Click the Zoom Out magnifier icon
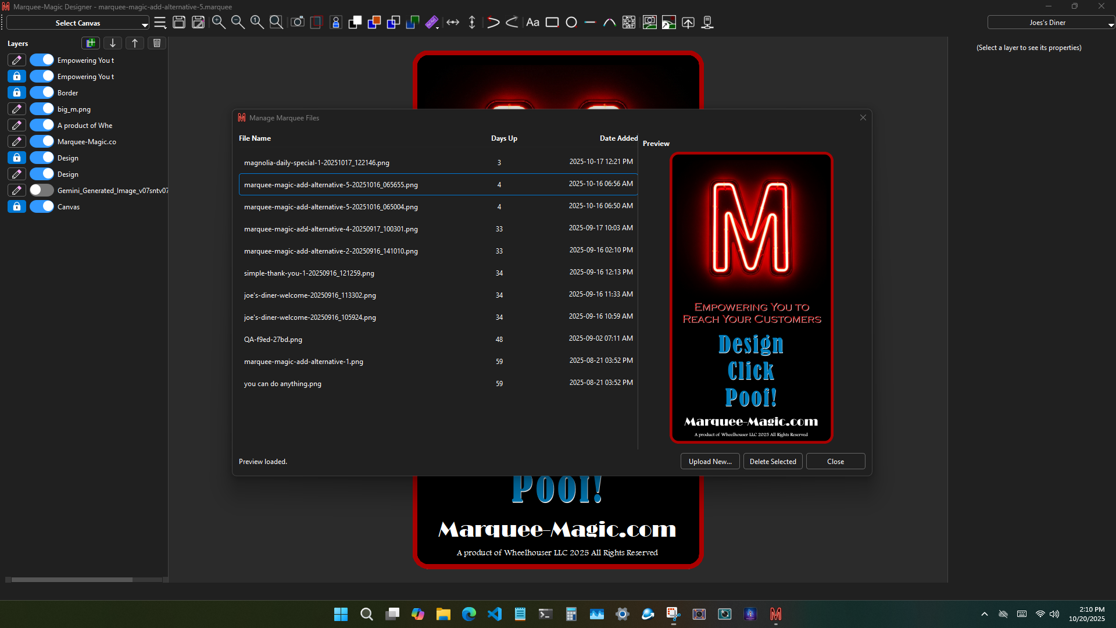 tap(238, 23)
